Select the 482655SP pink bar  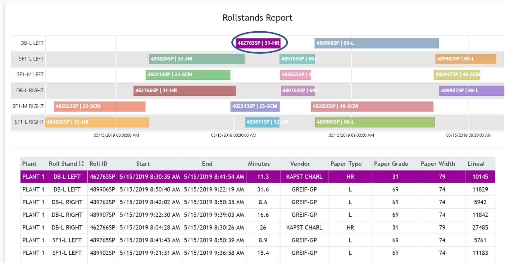click(295, 75)
